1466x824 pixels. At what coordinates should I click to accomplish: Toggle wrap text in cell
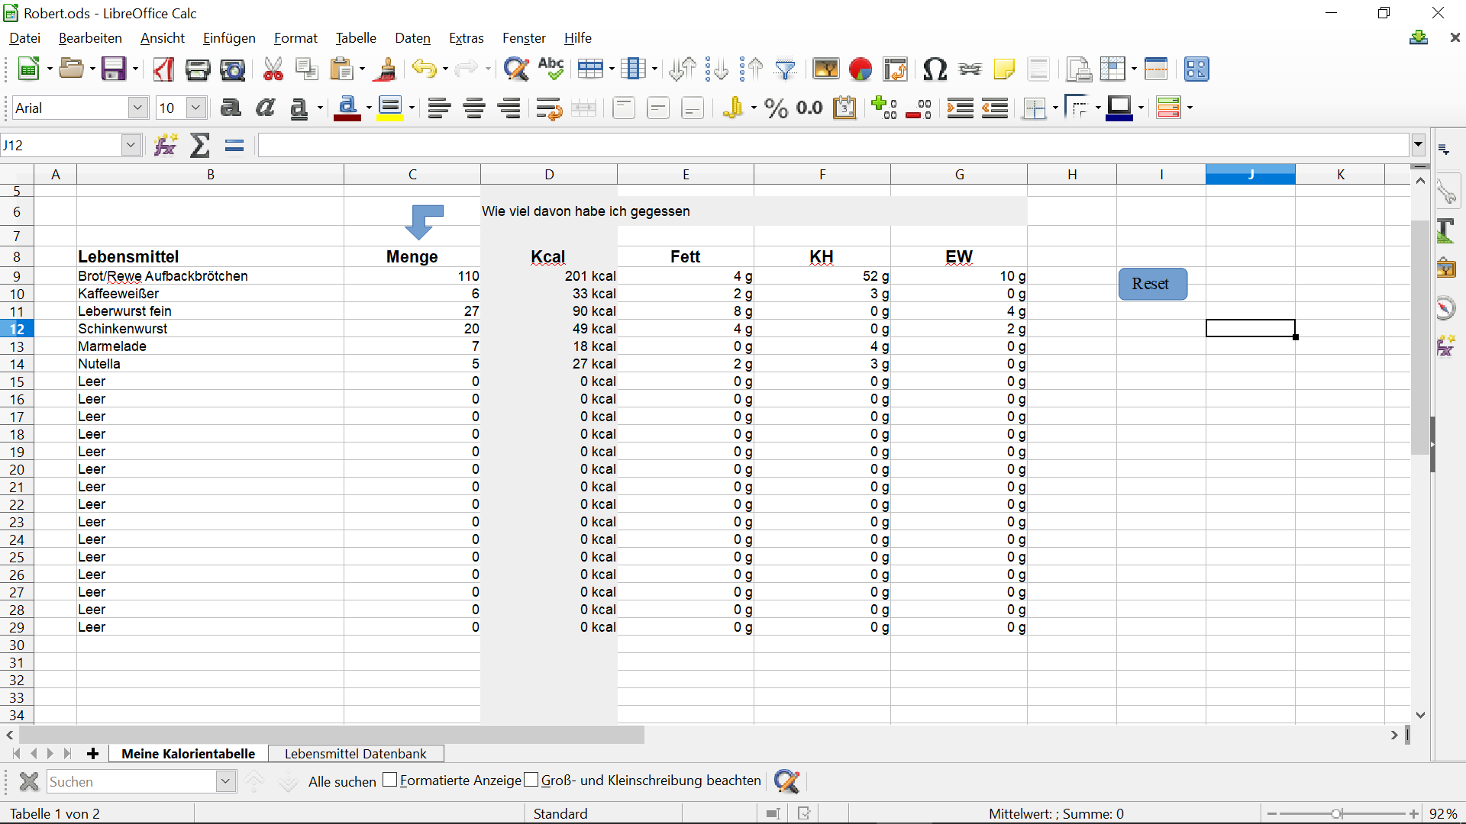[x=549, y=108]
